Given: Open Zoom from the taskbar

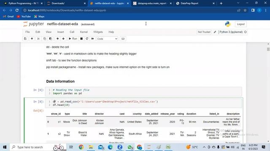Looking at the screenshot, I should point(120,147).
